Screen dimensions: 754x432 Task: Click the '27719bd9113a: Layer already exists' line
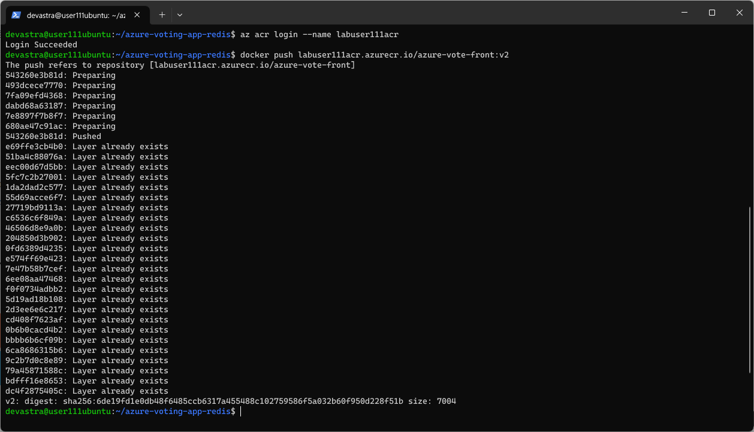click(x=87, y=207)
